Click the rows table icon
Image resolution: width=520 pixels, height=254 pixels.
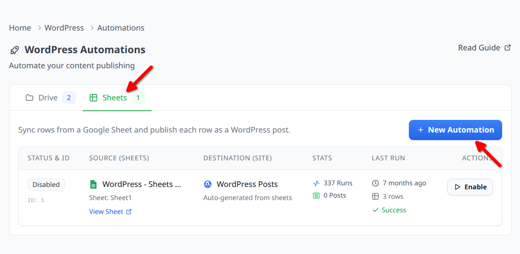tap(376, 196)
